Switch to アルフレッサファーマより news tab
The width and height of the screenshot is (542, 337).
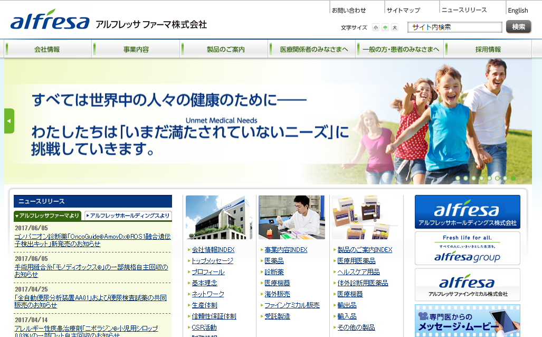point(47,216)
